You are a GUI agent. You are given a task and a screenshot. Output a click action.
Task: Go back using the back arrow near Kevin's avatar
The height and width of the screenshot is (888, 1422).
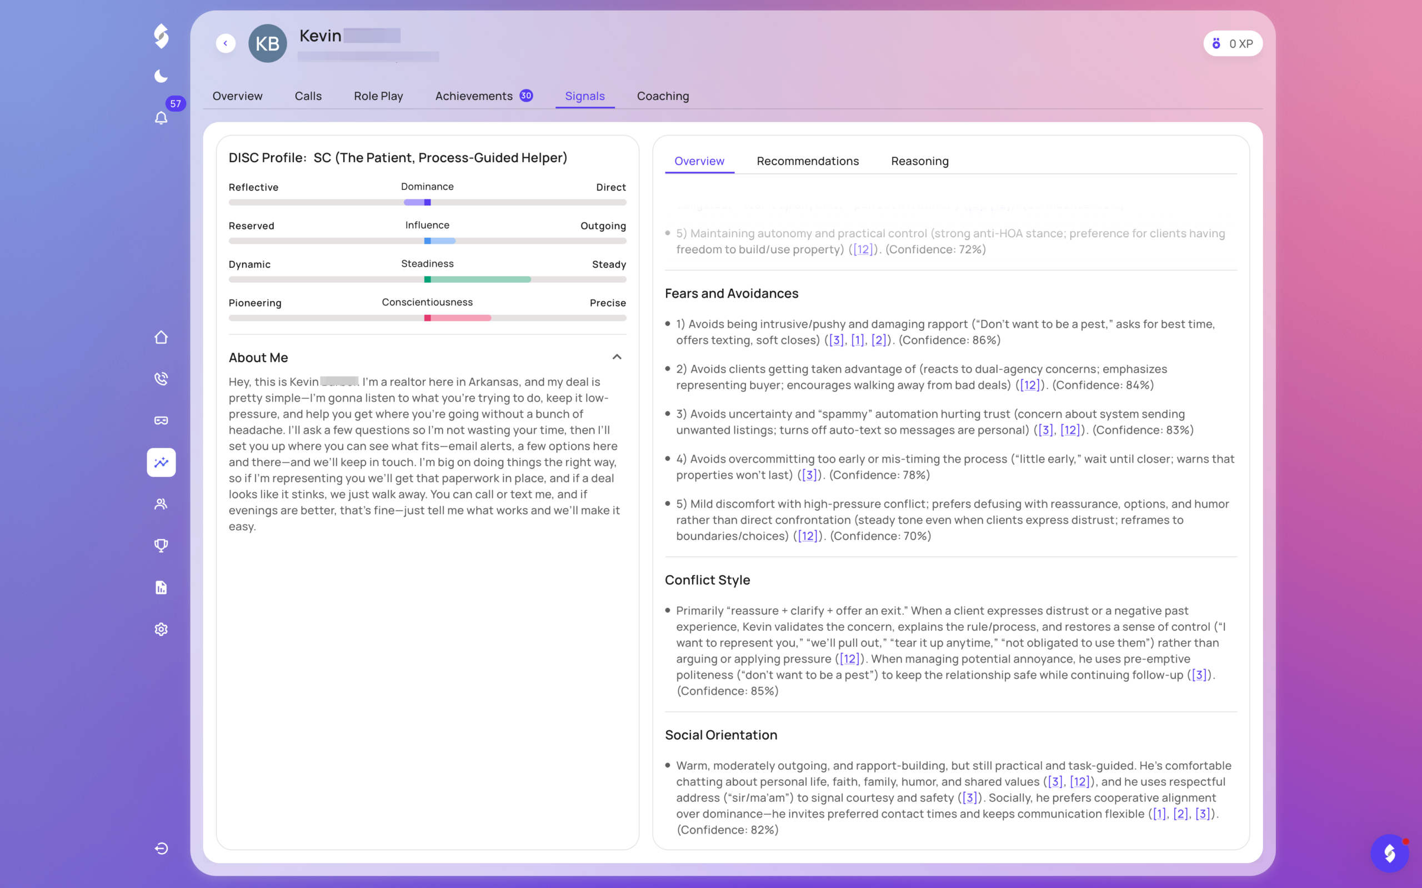[x=226, y=43]
